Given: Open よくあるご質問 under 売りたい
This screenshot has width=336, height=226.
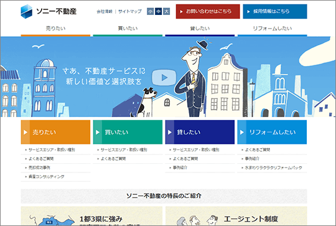Looking at the screenshot, I should [41, 159].
